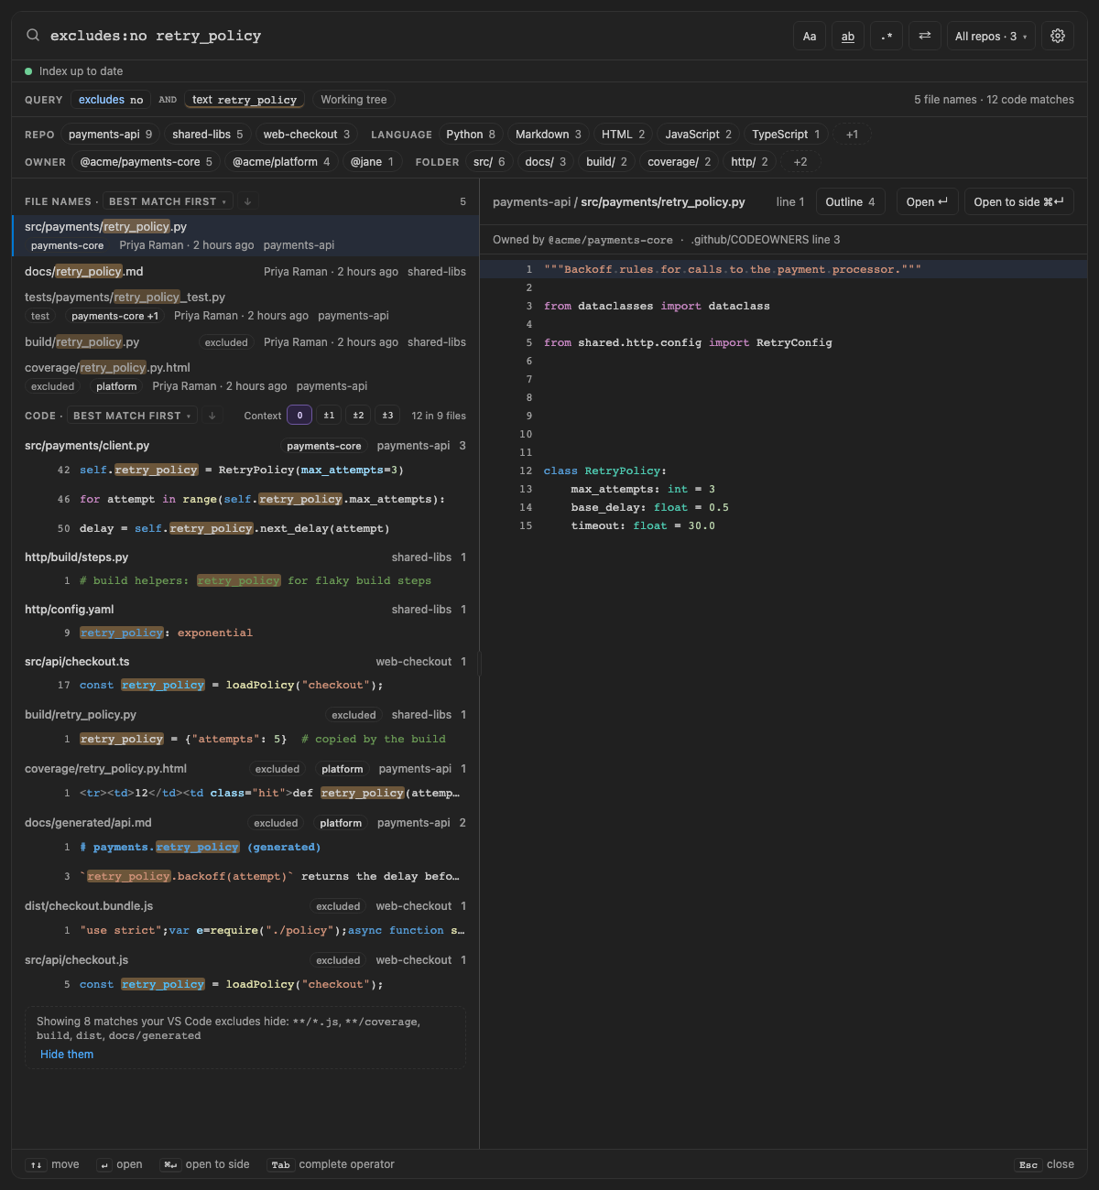Expand +1 more languages
Image resolution: width=1099 pixels, height=1190 pixels.
point(852,135)
